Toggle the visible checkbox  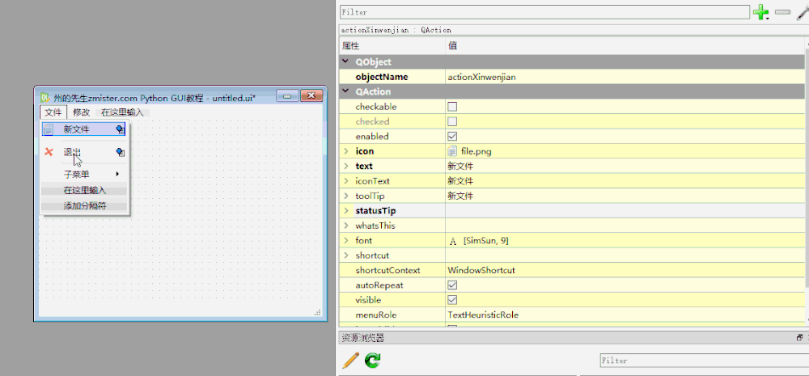[x=452, y=300]
